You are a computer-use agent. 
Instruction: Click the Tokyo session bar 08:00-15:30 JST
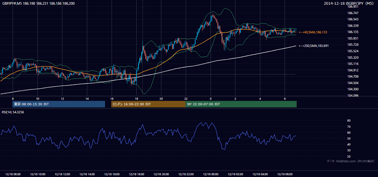coord(59,104)
